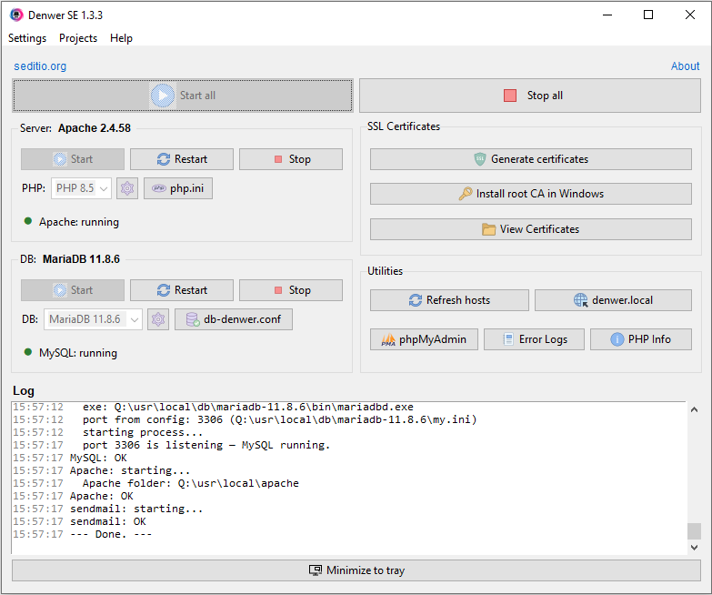The height and width of the screenshot is (595, 712).
Task: Open db-denwer.conf configuration file
Action: pos(234,319)
